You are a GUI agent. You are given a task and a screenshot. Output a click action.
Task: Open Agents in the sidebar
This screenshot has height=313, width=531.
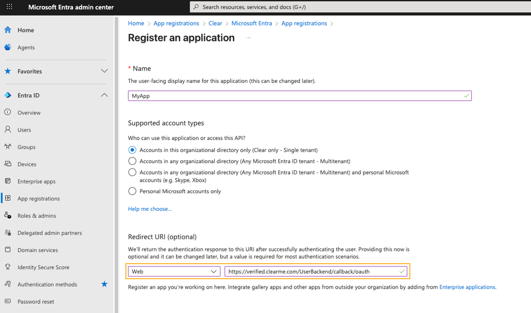click(x=26, y=47)
